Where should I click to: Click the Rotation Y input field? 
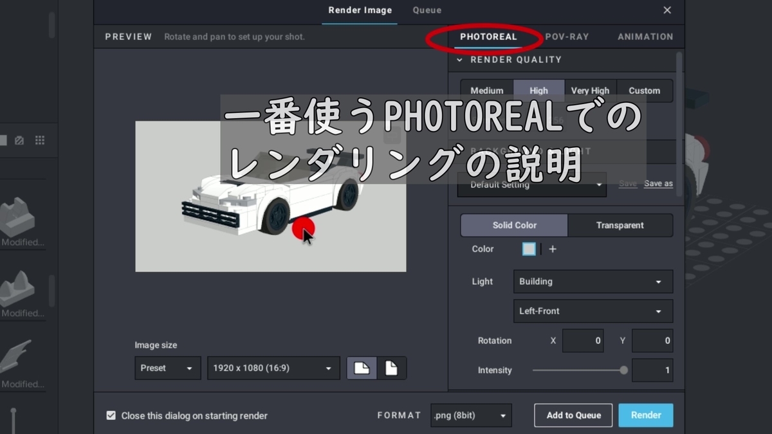(x=652, y=341)
